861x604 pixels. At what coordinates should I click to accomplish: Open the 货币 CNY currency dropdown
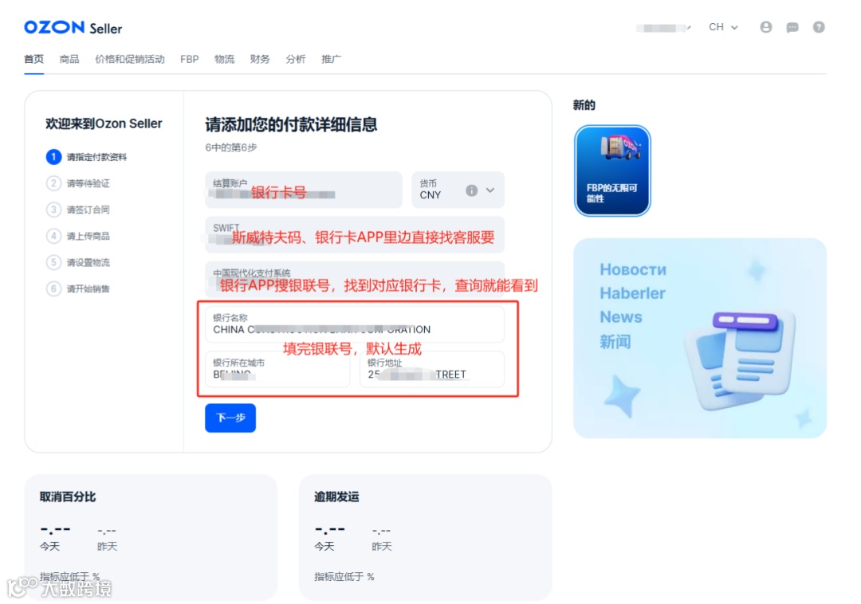coord(458,190)
